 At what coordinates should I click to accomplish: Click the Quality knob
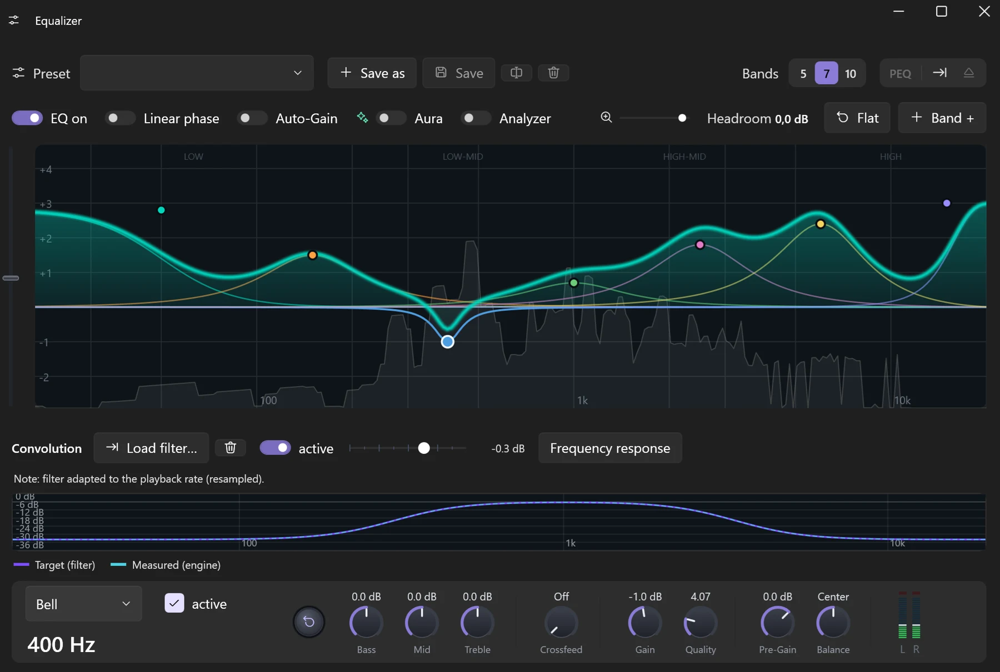tap(701, 622)
